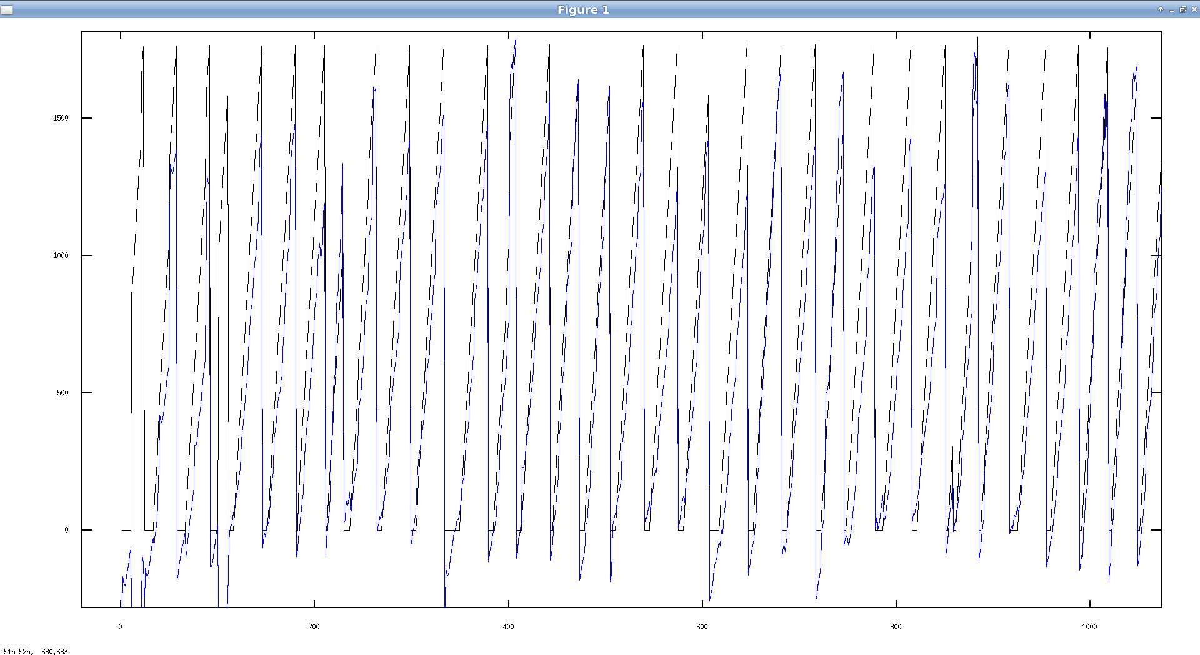Select the 200 x-axis tick label
Viewport: 1200px width, 655px height.
pos(314,627)
